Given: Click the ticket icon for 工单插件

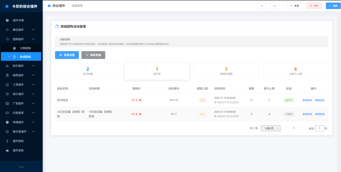Looking at the screenshot, I should point(7,85).
